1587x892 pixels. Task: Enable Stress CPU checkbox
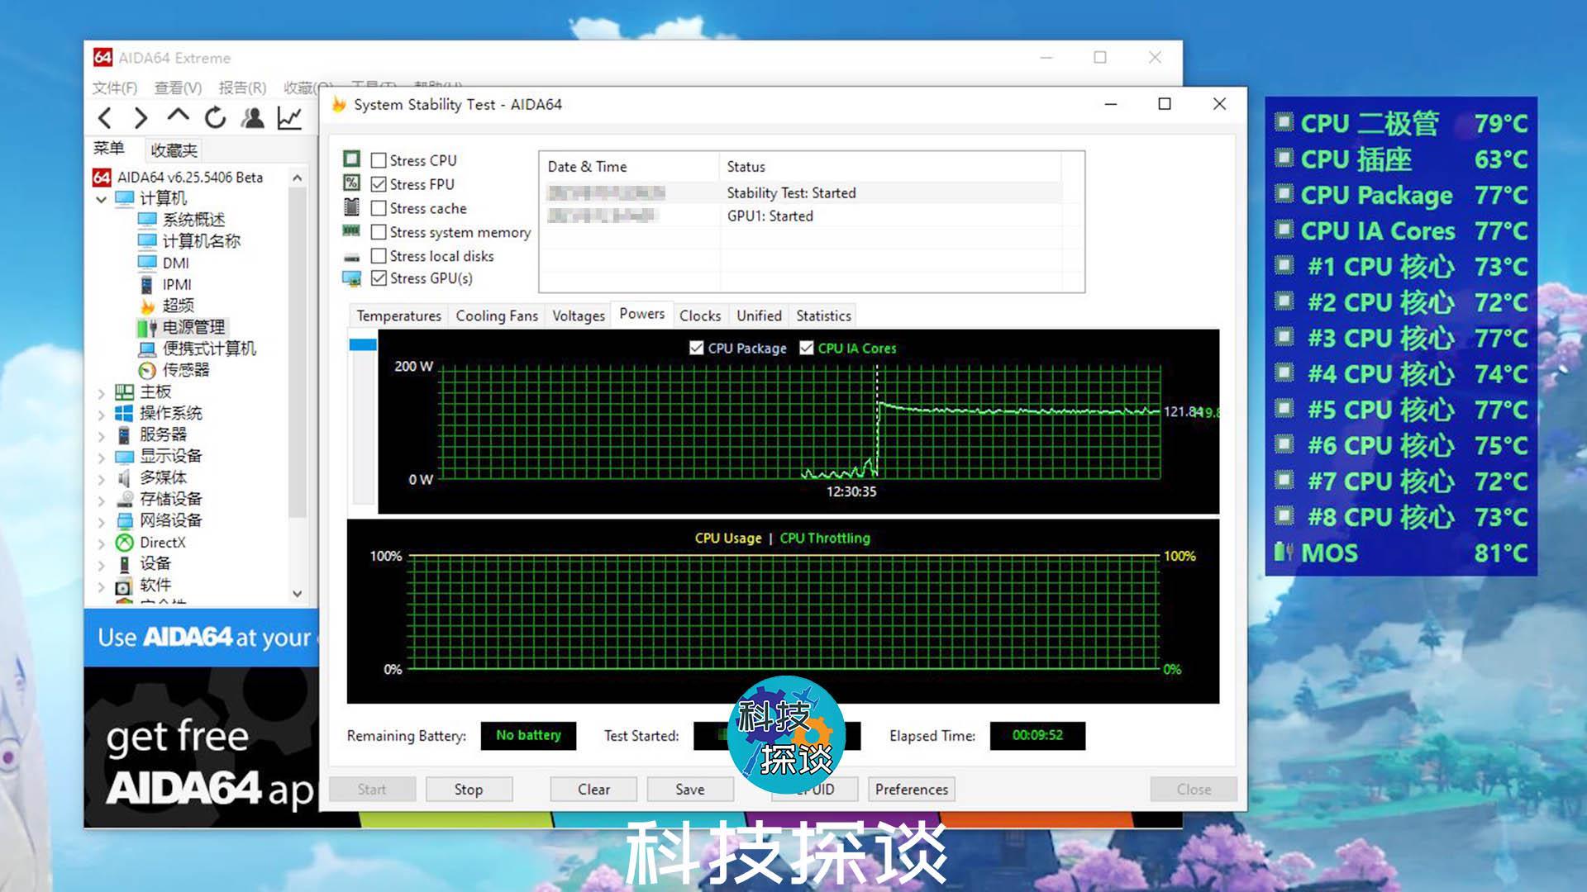(379, 160)
